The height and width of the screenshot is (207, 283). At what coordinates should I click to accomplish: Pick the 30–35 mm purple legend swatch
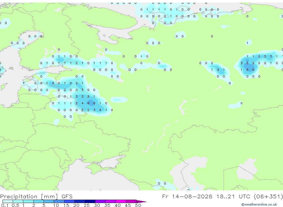[x=100, y=201]
